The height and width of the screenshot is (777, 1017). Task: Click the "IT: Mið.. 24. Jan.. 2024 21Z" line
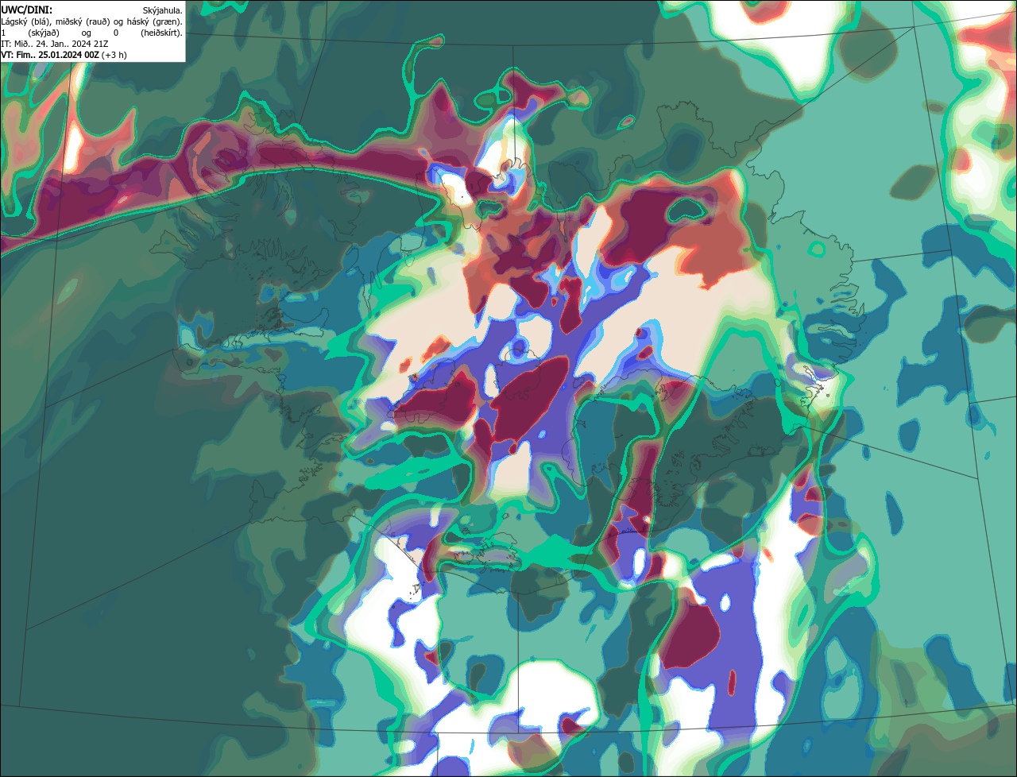tap(55, 44)
